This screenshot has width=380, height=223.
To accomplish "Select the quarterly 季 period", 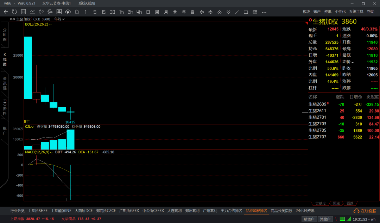I will click(175, 12).
